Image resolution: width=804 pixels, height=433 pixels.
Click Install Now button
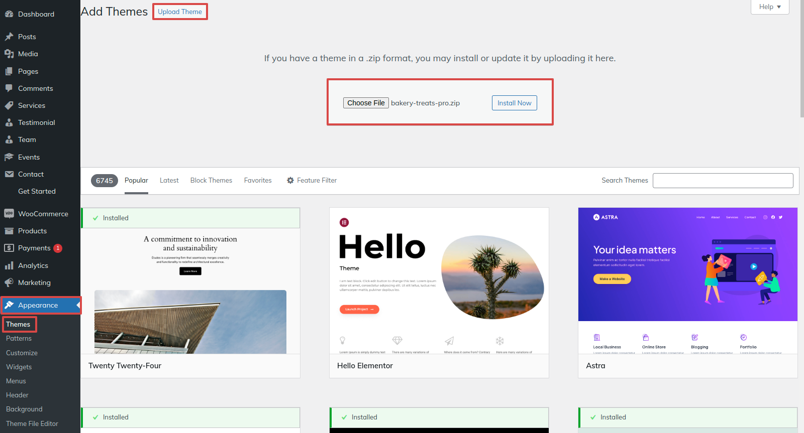point(515,103)
